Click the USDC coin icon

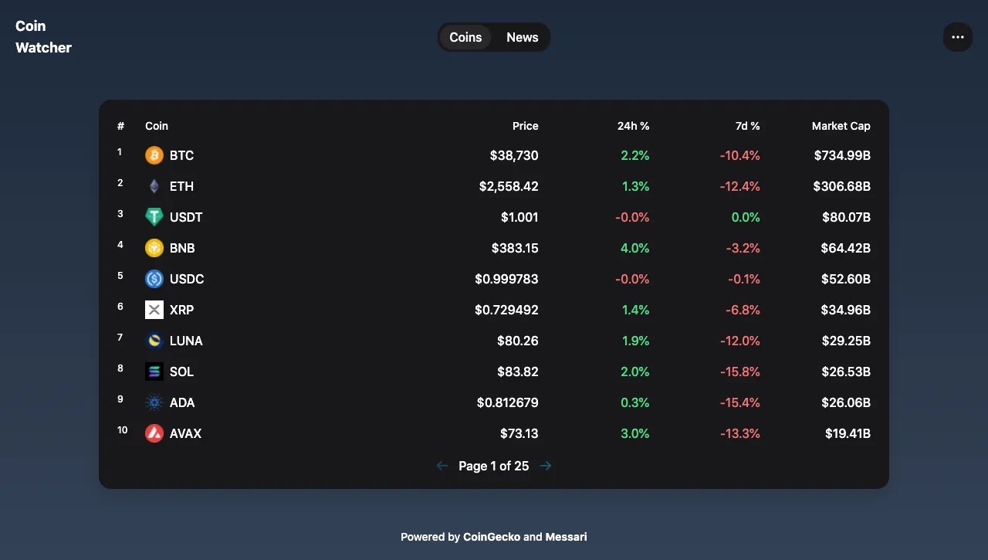click(154, 279)
